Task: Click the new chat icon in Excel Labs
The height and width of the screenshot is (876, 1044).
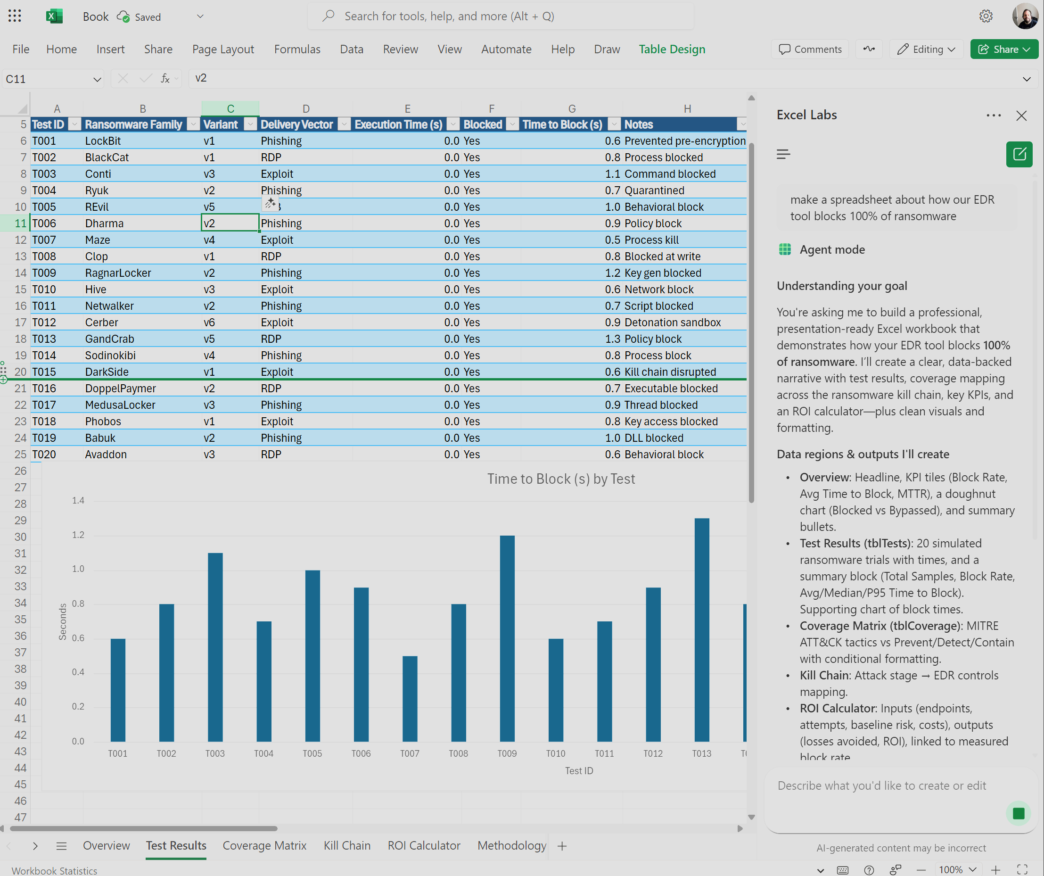Action: (x=1019, y=154)
